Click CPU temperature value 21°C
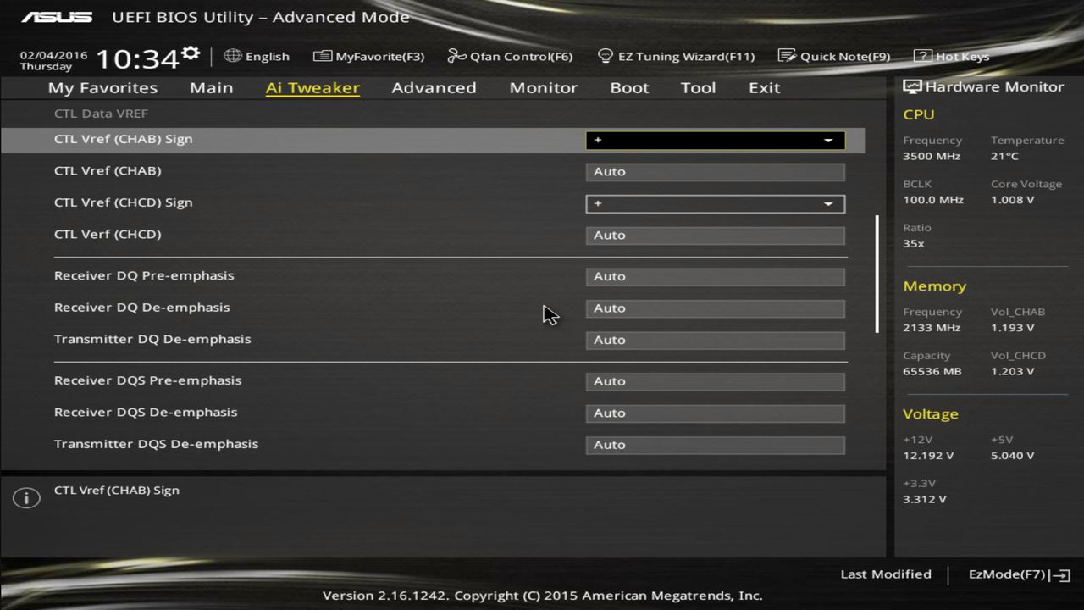 [x=1005, y=156]
